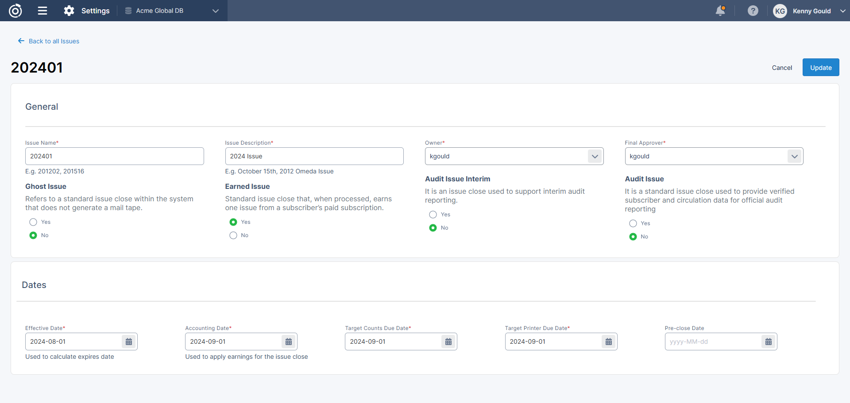Open calendar picker for Effective Date
Image resolution: width=850 pixels, height=403 pixels.
[x=129, y=342]
